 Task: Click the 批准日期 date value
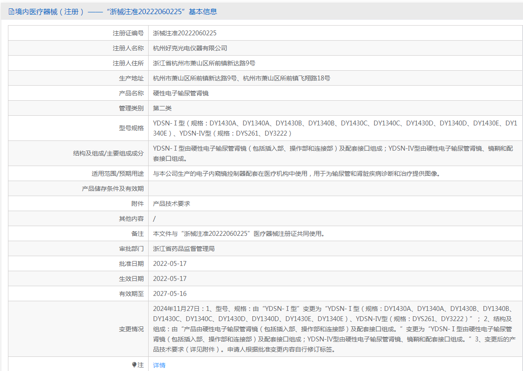point(170,264)
